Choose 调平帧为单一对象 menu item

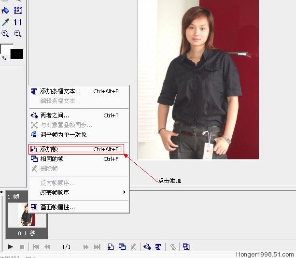[x=79, y=135]
